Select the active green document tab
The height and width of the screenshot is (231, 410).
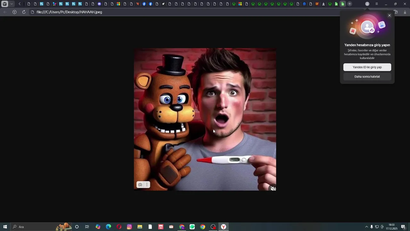tap(343, 4)
